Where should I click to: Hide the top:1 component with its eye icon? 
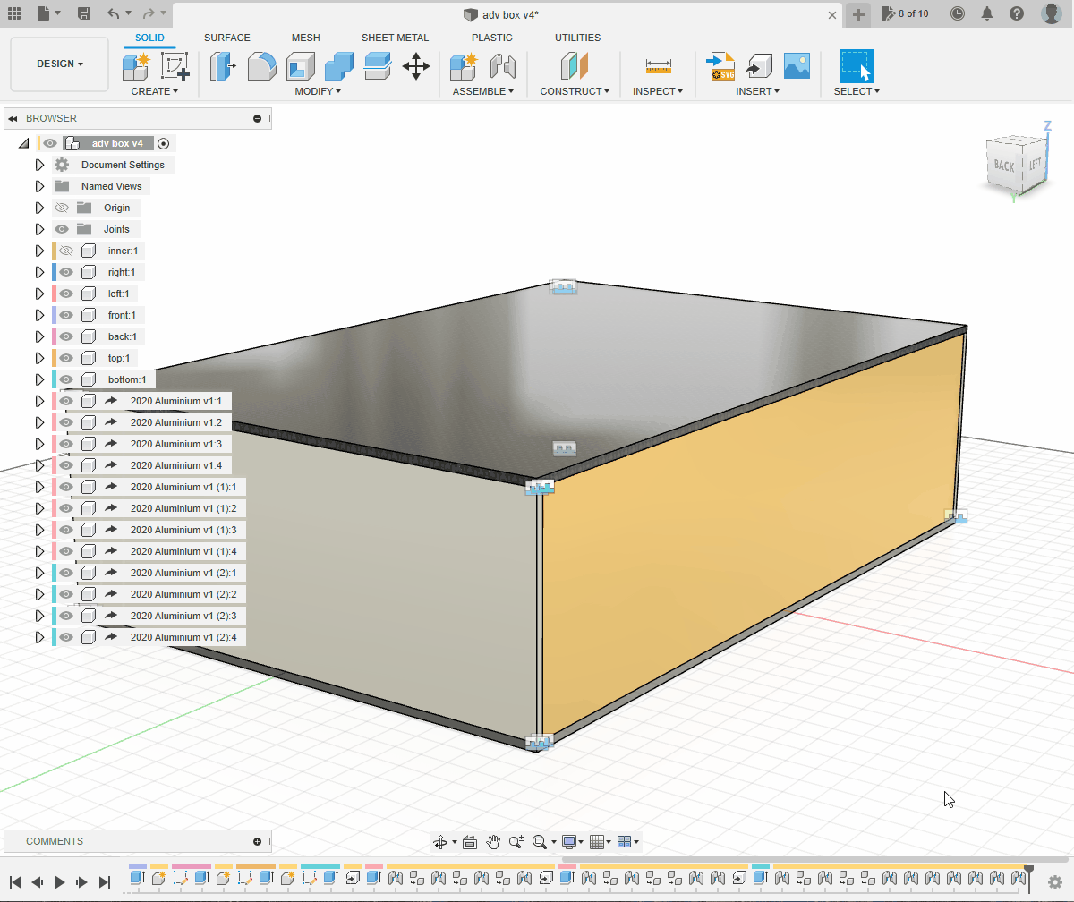pyautogui.click(x=66, y=357)
